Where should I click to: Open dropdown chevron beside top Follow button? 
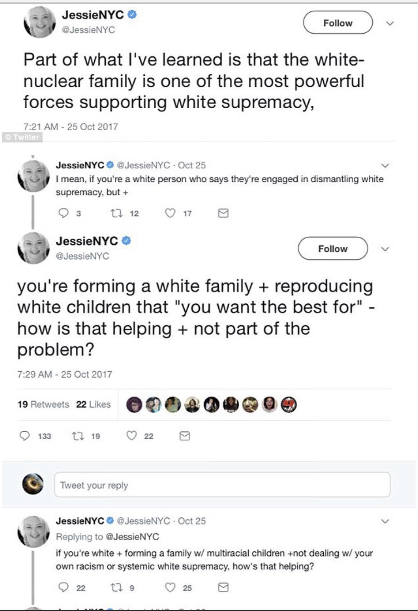click(390, 23)
